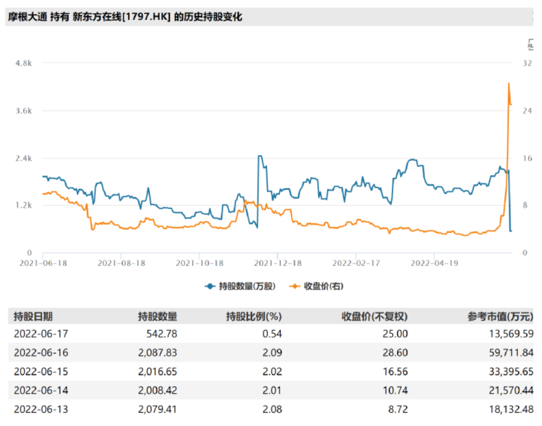Click the holding value 2,079.41
Screen dimensions: 542x426
158,410
